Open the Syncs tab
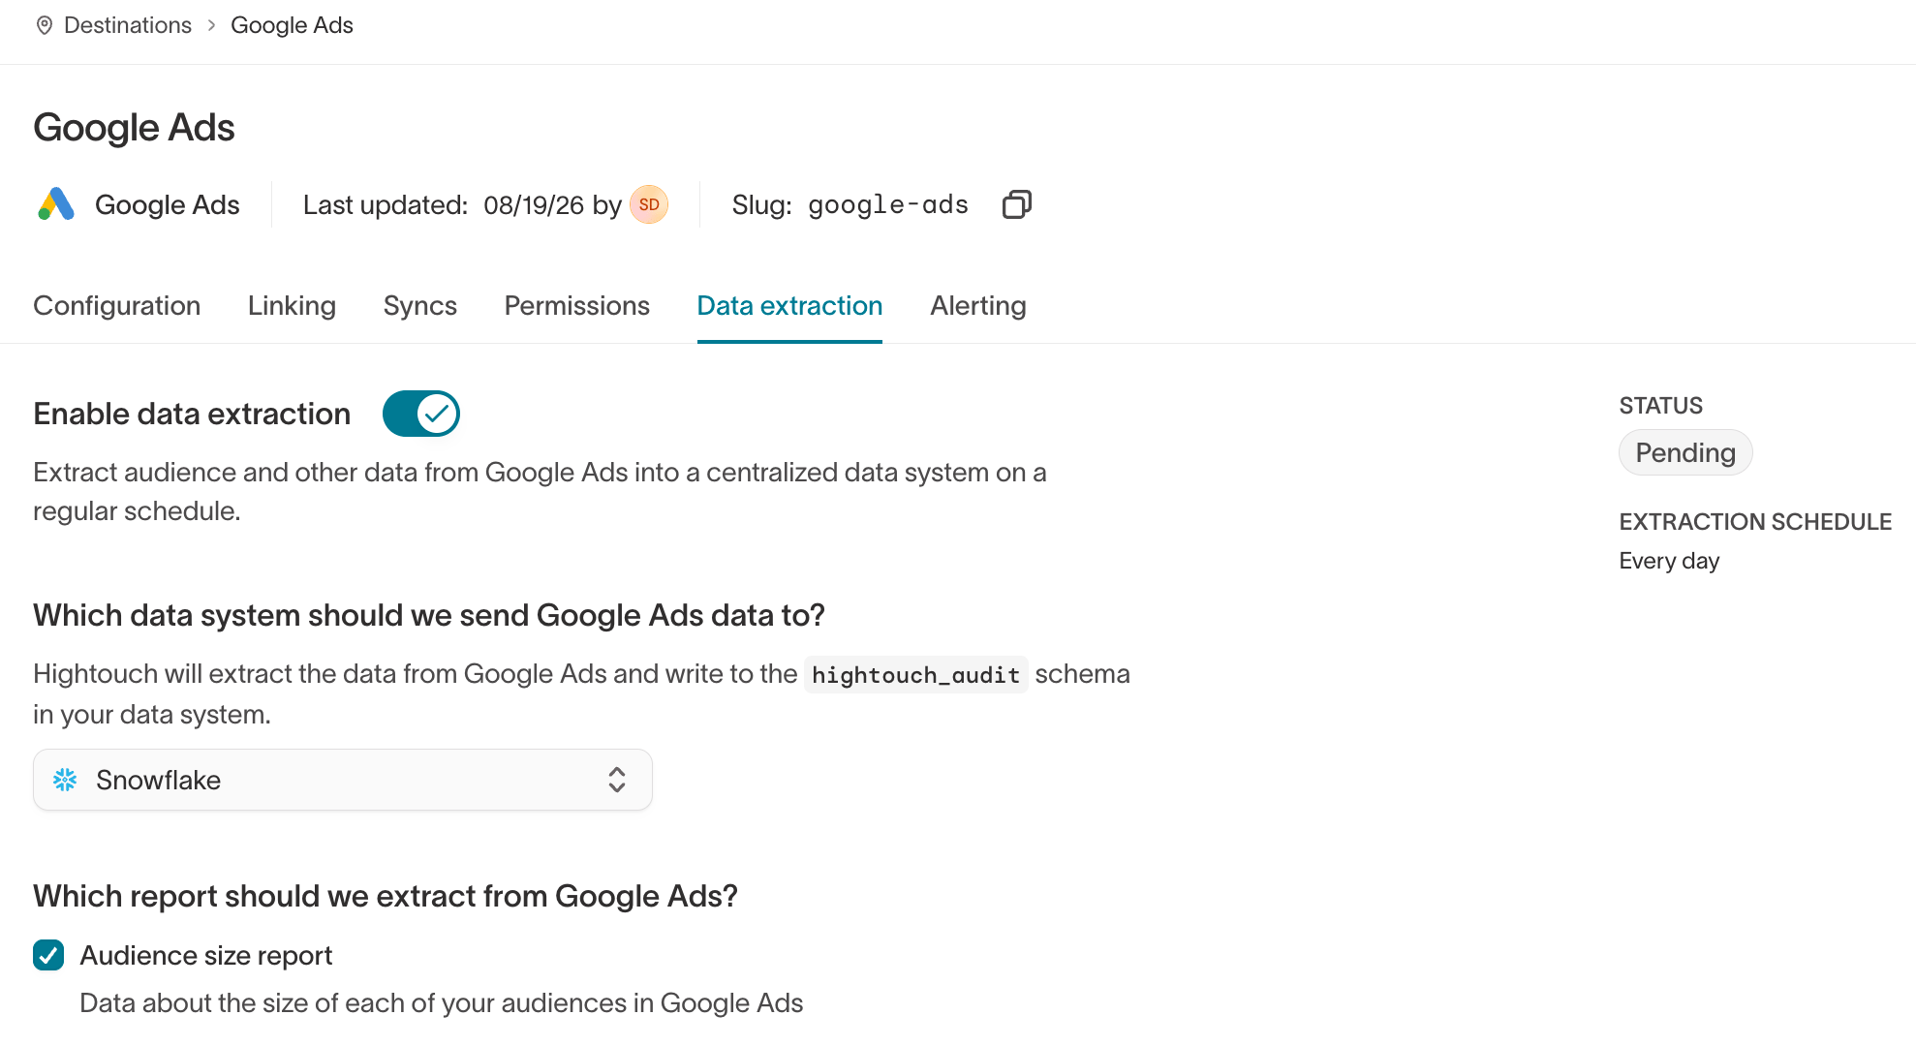 pyautogui.click(x=420, y=306)
